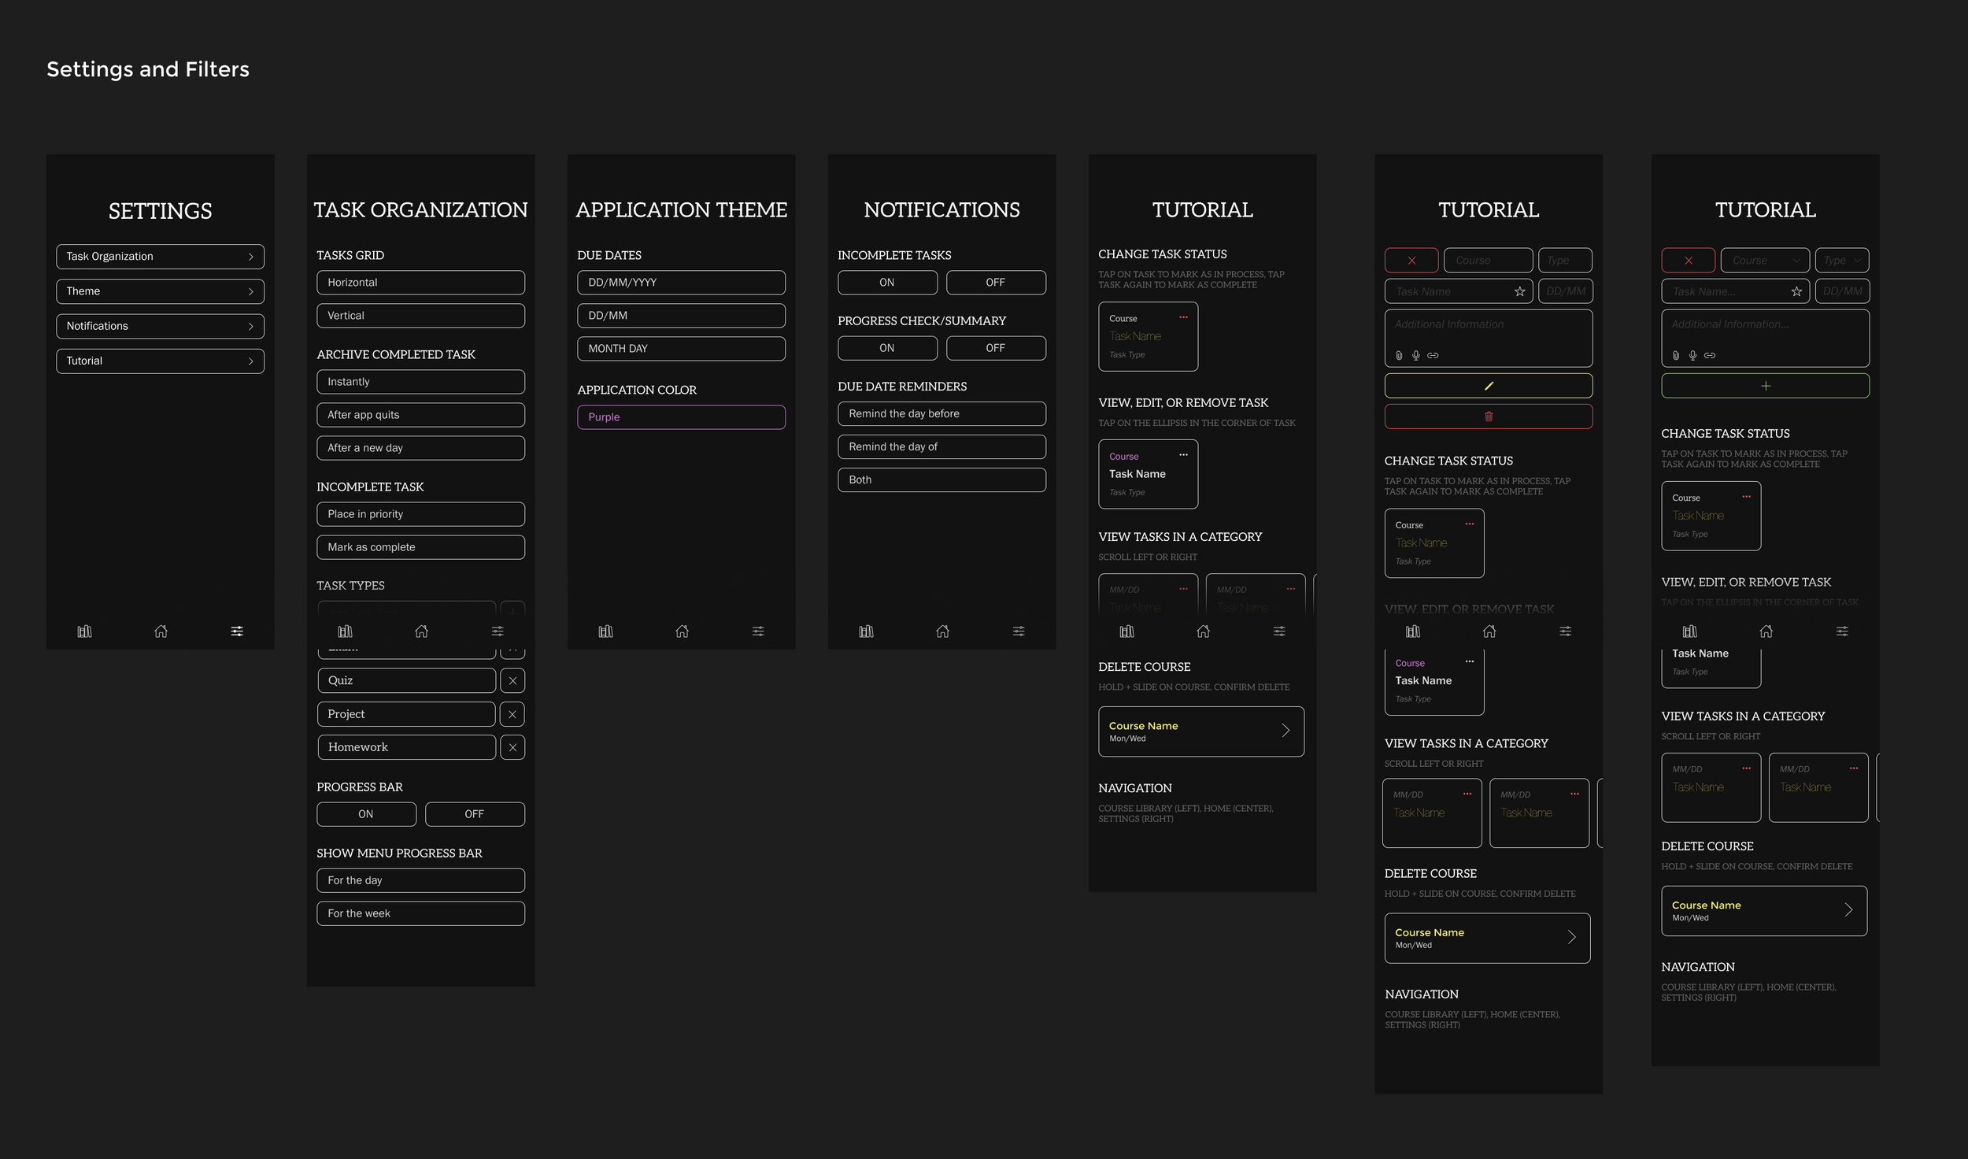The height and width of the screenshot is (1159, 1968).
Task: Tap sliders settings icon on Notifications screen
Action: click(1019, 631)
